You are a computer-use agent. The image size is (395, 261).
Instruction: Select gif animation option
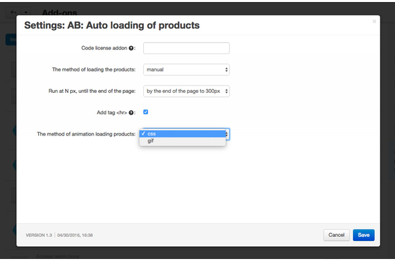pos(182,141)
